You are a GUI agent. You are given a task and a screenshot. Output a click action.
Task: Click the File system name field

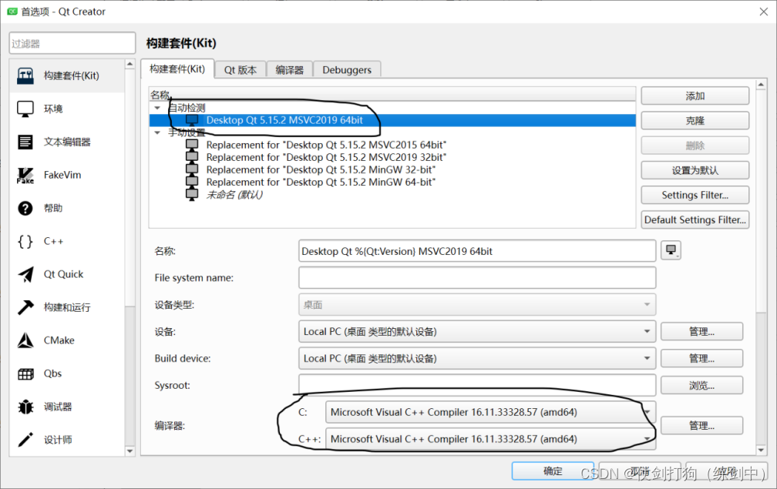(x=477, y=278)
